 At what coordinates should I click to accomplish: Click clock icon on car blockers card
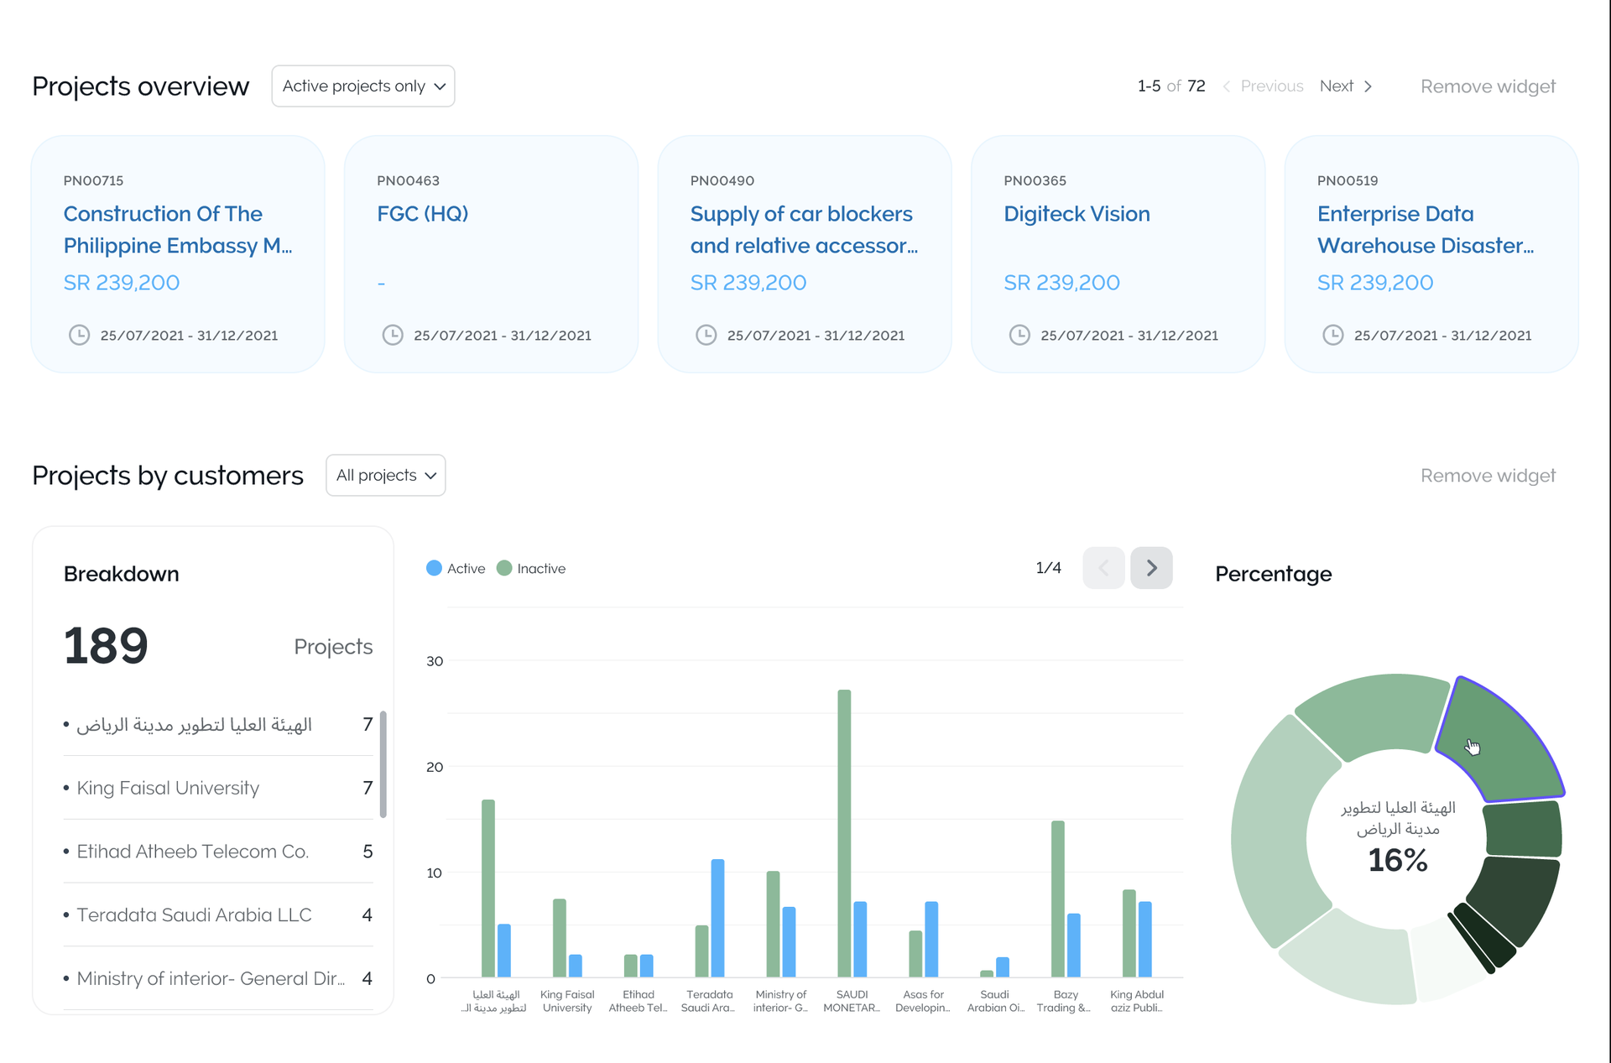point(706,335)
